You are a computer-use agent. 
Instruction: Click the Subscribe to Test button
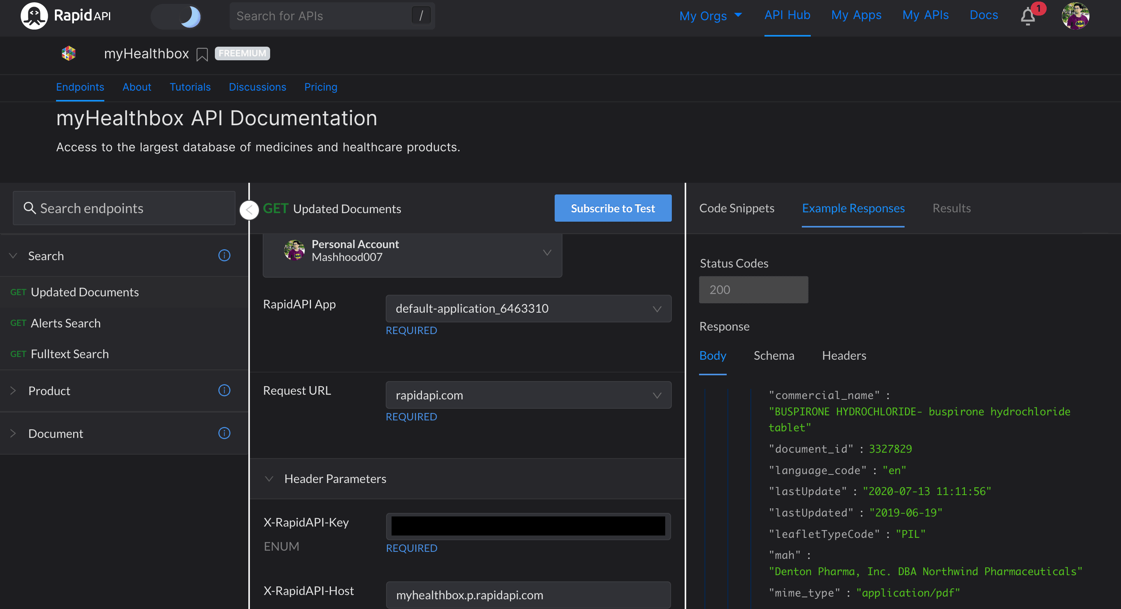coord(613,208)
